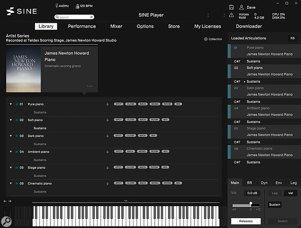Select the Dyn articulation tab
301x228 pixels.
point(264,183)
